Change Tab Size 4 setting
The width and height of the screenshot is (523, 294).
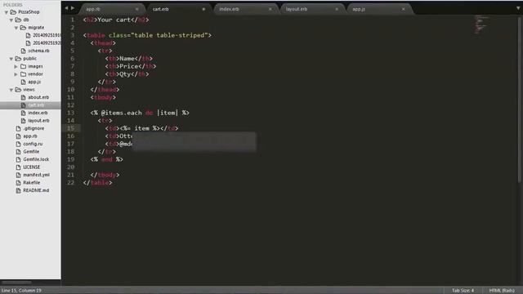[463, 291]
